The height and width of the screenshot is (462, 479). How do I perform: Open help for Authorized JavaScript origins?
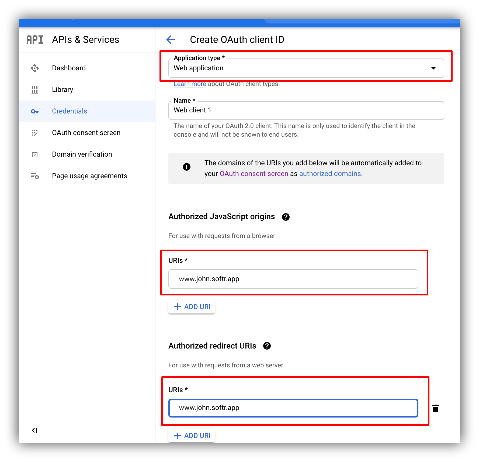pos(286,217)
